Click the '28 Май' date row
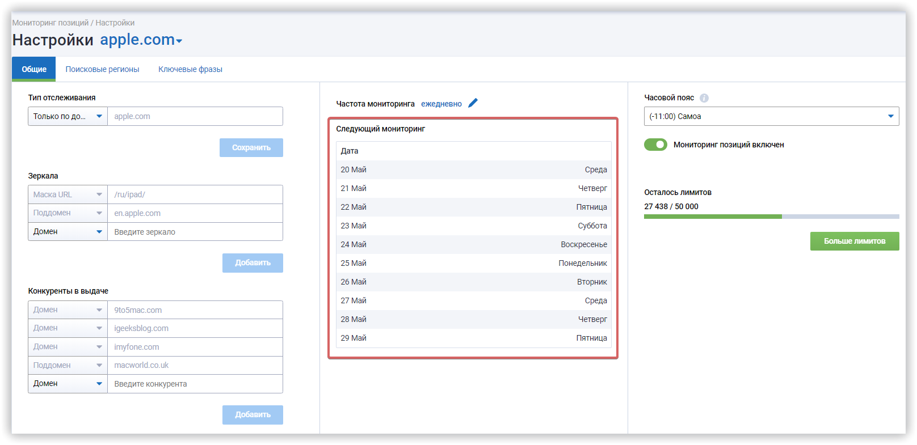Screen dimensions: 917x445 click(474, 319)
